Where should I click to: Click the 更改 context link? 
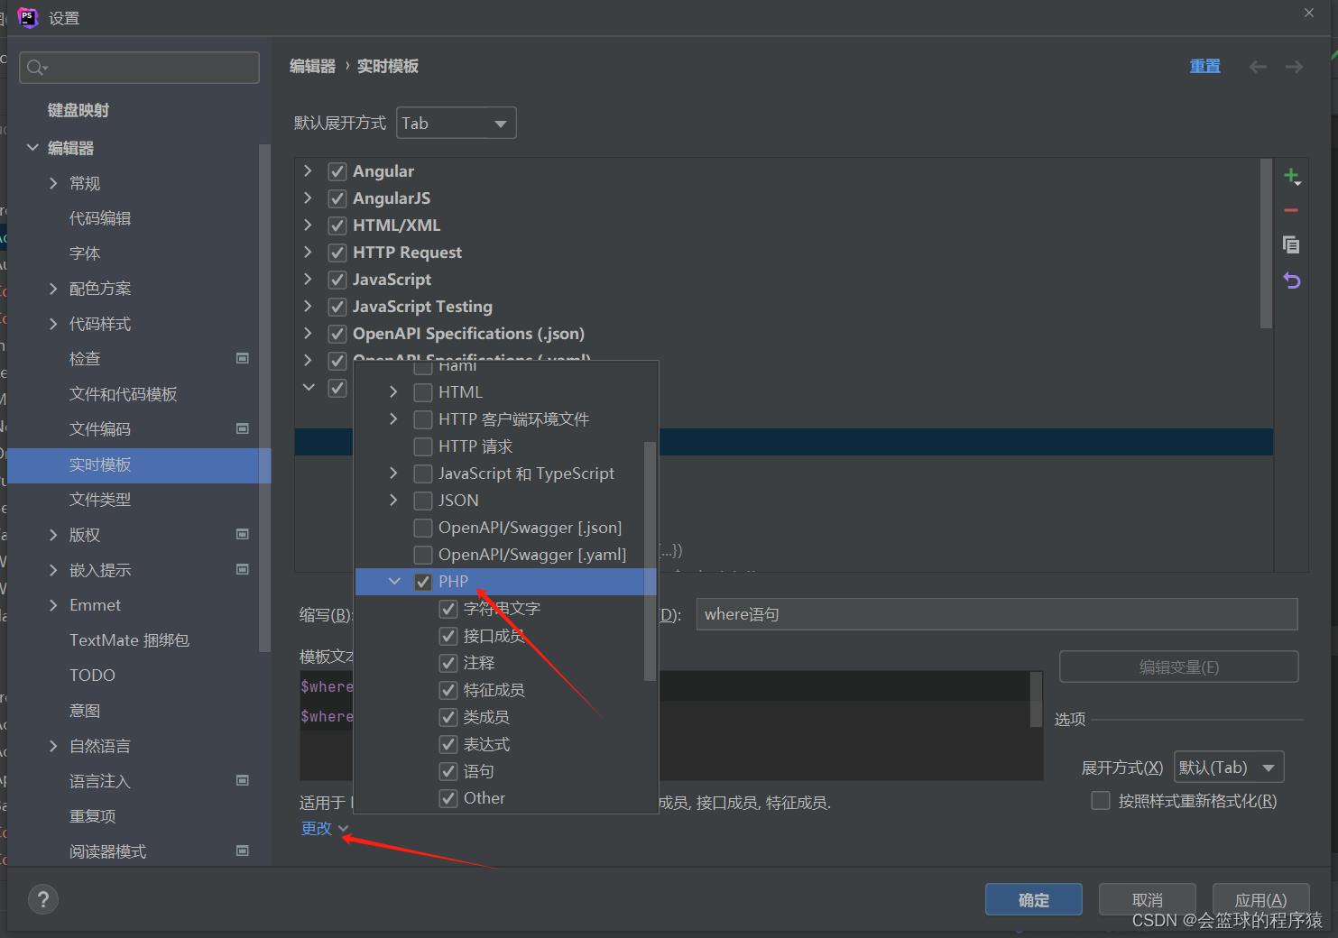[317, 828]
